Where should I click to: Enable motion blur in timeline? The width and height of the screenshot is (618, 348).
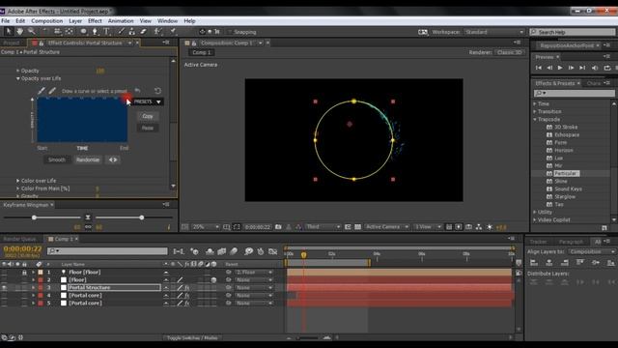[234, 251]
